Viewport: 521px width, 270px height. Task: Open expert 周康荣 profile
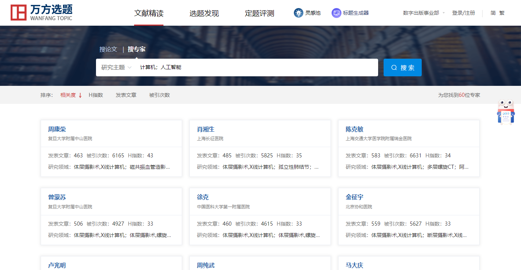tap(57, 129)
